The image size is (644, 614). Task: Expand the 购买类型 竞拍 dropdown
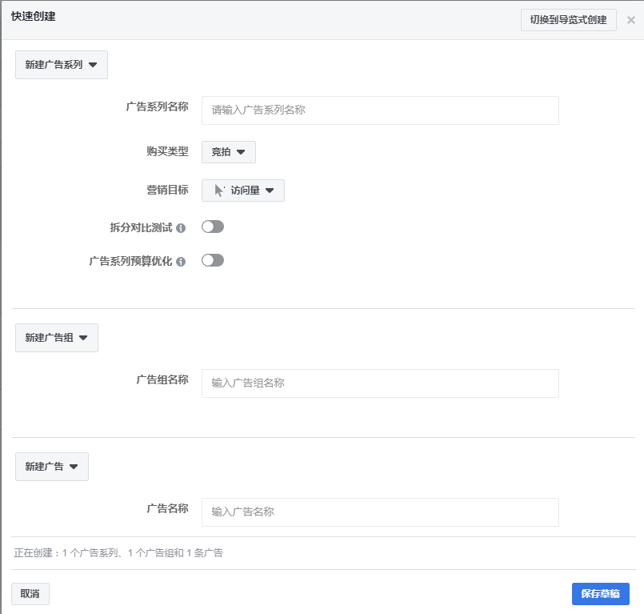coord(228,152)
